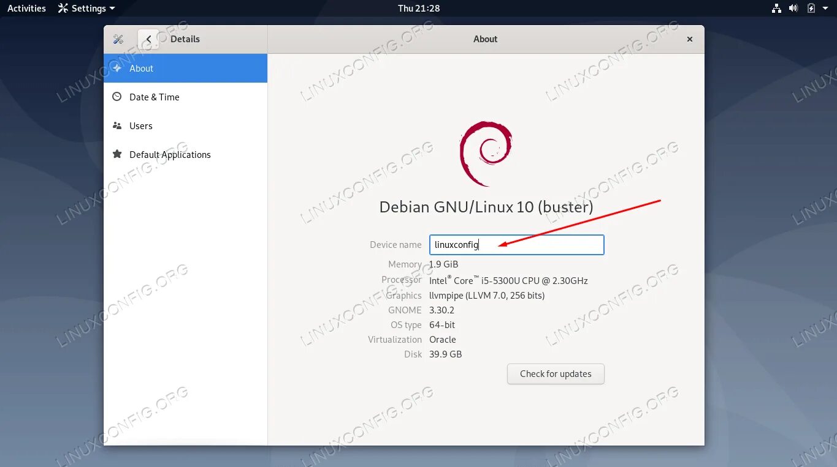Click the Check for updates button
The width and height of the screenshot is (837, 467).
coord(556,374)
